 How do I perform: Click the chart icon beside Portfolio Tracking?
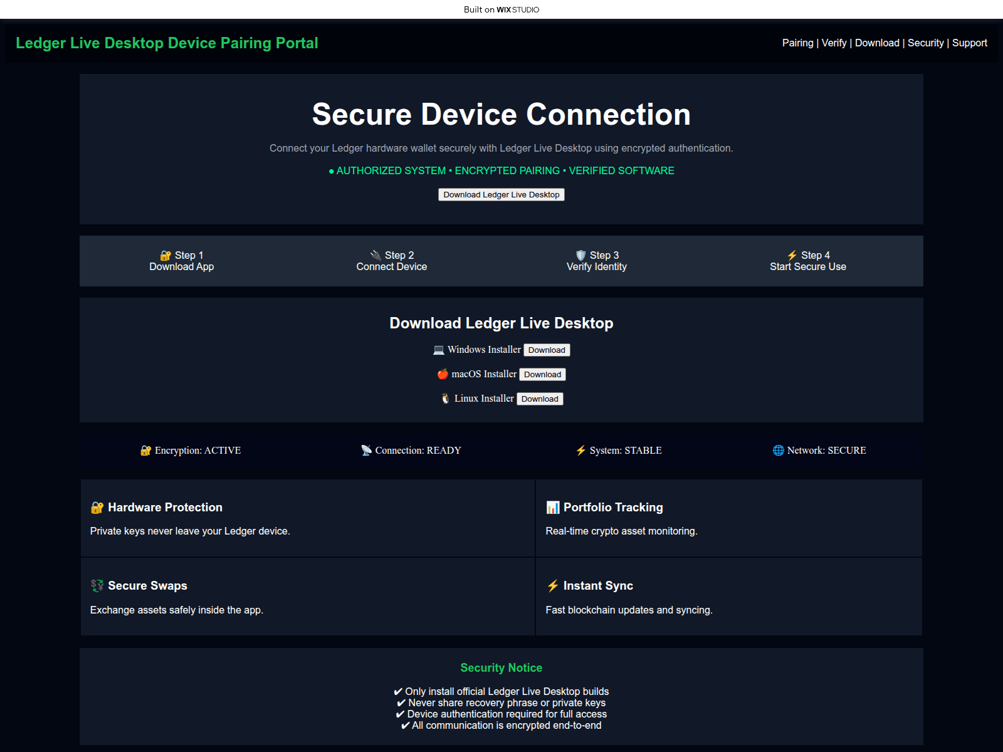(552, 508)
